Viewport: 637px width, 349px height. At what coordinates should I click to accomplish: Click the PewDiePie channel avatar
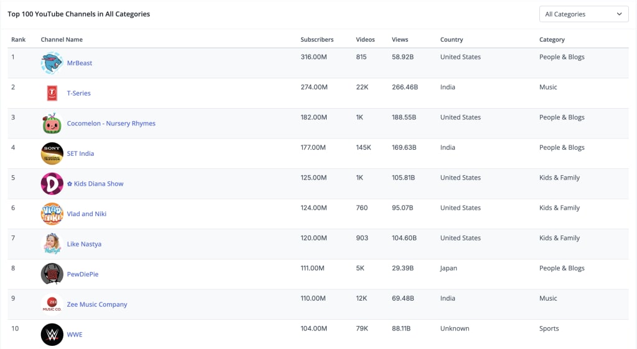click(52, 274)
